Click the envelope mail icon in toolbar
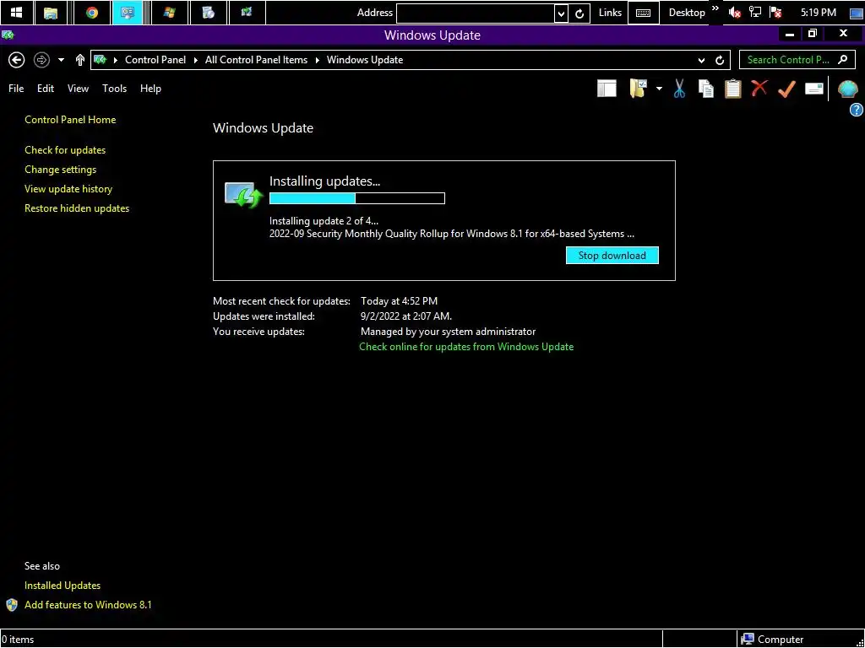The image size is (865, 648). pyautogui.click(x=813, y=89)
